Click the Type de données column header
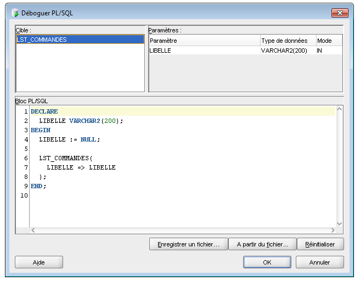Screen dimensions: 360x281 click(287, 41)
